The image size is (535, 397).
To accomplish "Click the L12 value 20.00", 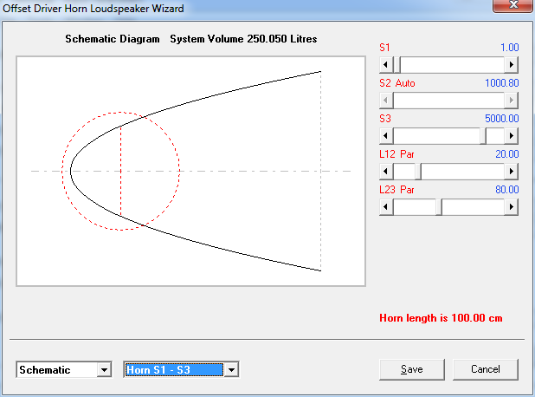I will pyautogui.click(x=507, y=154).
